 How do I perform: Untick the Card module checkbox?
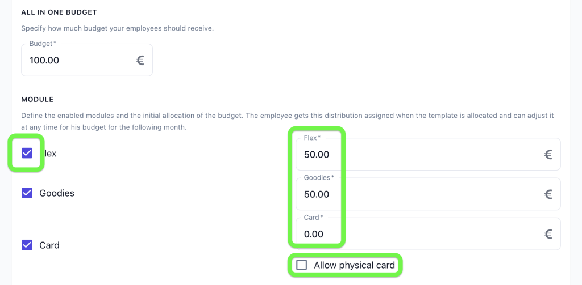(x=27, y=245)
